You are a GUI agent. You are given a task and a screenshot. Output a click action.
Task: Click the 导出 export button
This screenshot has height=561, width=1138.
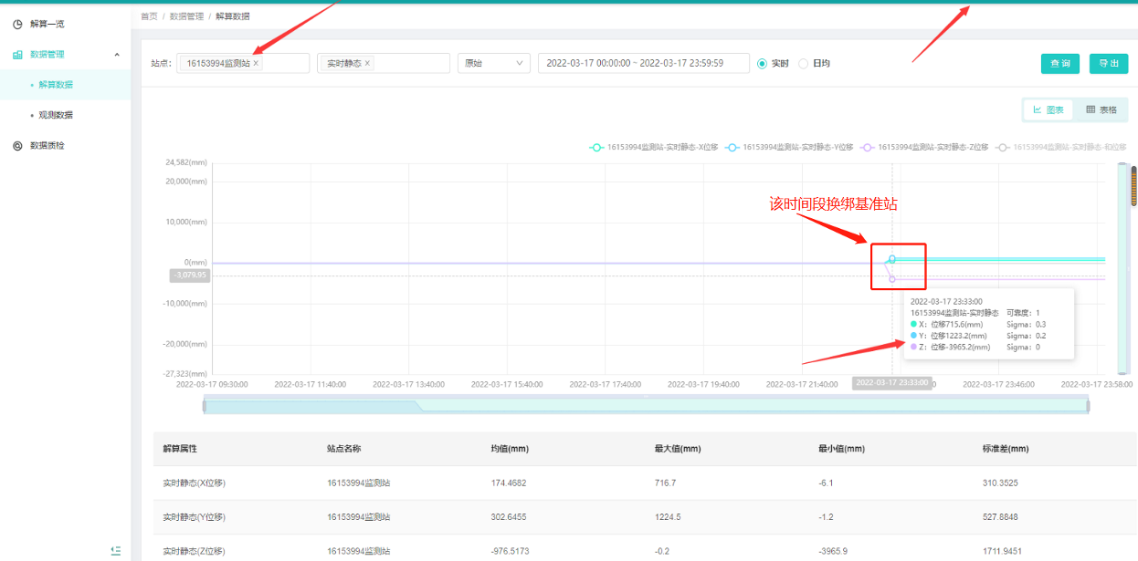tap(1109, 64)
